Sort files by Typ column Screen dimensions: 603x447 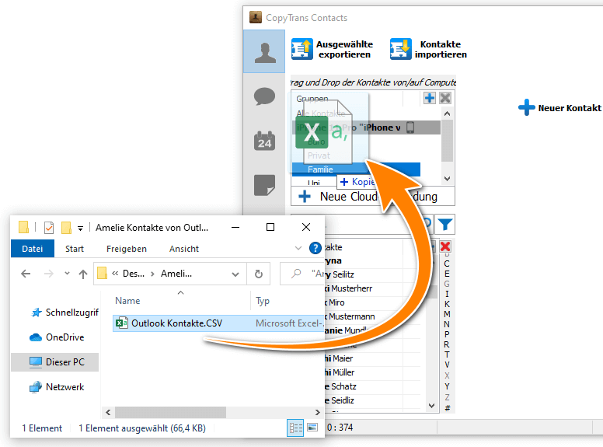point(263,301)
